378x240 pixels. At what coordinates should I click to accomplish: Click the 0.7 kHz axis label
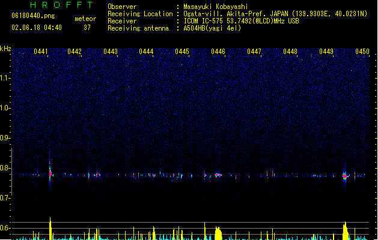pos(5,198)
